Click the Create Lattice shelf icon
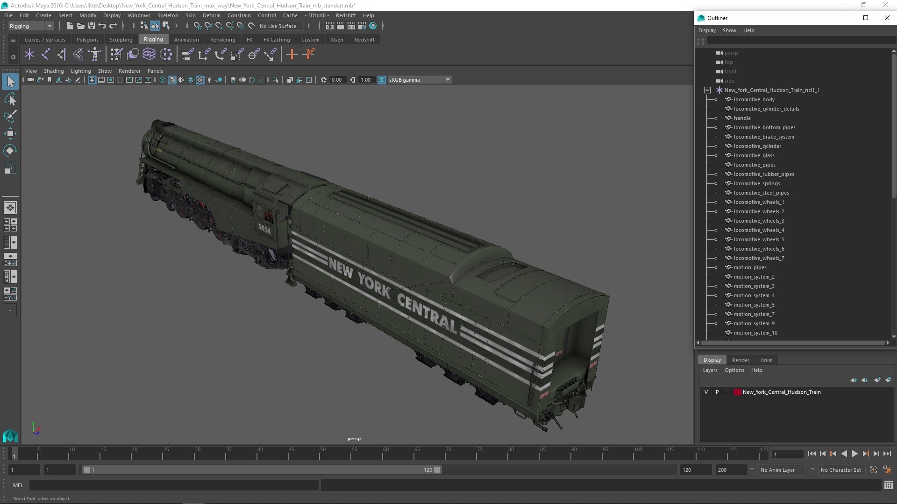 (x=149, y=55)
